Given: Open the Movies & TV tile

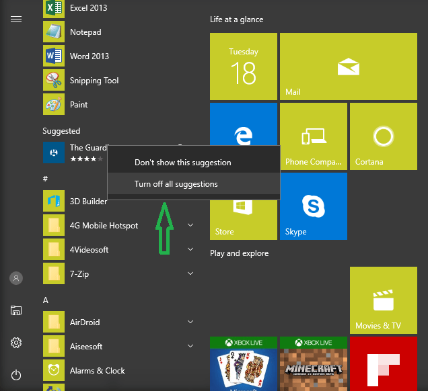Looking at the screenshot, I should [384, 300].
